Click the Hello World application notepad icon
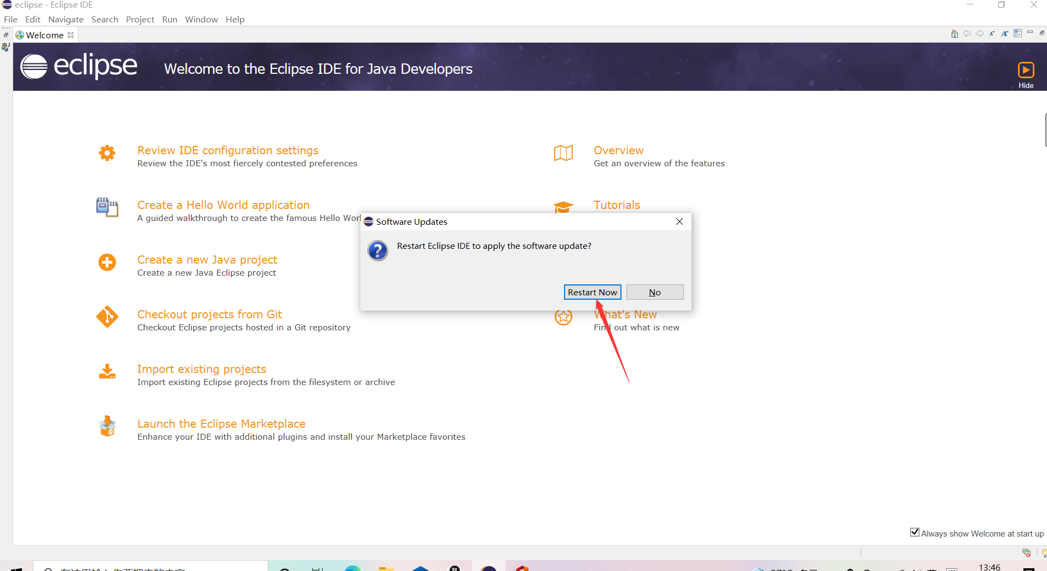This screenshot has width=1047, height=571. [x=107, y=207]
